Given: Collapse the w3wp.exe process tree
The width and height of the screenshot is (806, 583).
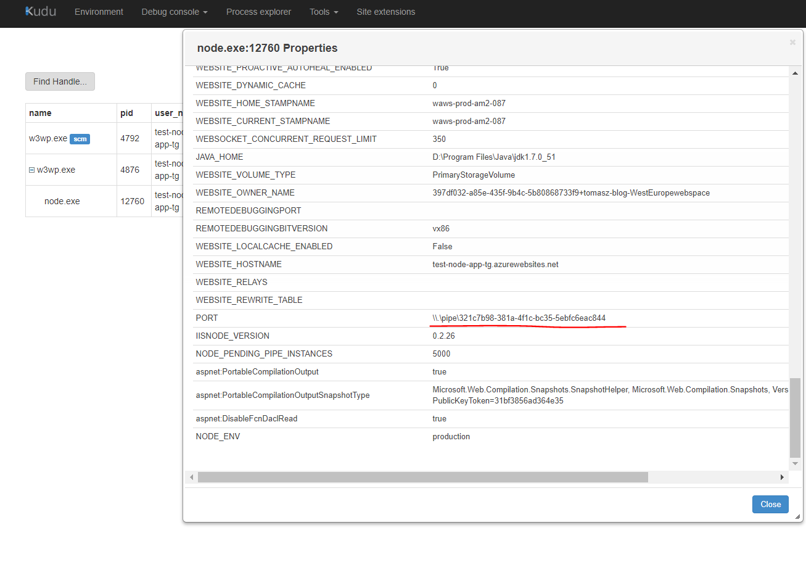Looking at the screenshot, I should [x=32, y=170].
